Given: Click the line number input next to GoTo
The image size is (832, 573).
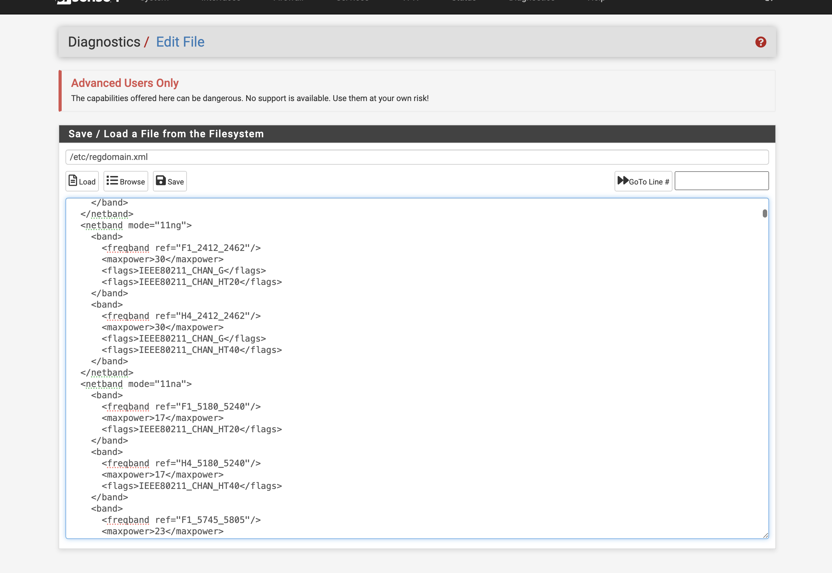Looking at the screenshot, I should point(721,181).
